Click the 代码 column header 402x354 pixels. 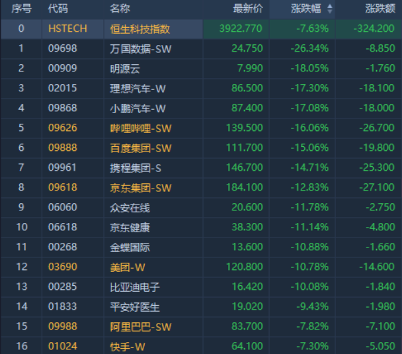coord(58,9)
